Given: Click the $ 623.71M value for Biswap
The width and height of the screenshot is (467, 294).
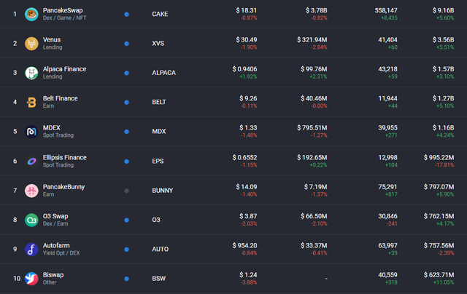Looking at the screenshot, I should point(439,275).
